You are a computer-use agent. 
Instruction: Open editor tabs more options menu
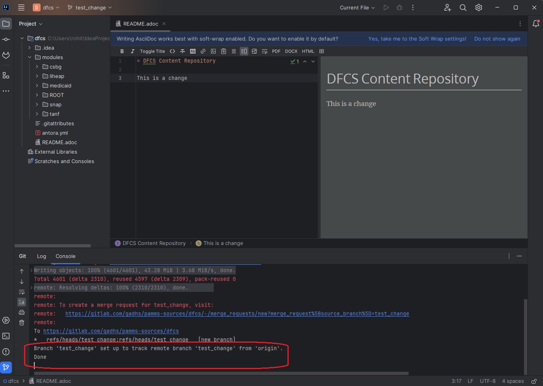(520, 24)
